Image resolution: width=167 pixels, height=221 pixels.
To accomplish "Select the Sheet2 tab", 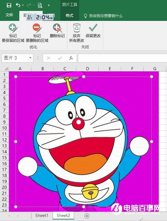I will [63, 215].
